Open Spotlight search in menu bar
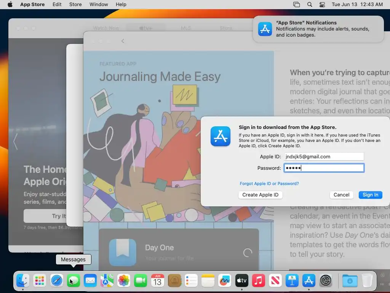Viewport: 390px width, 293px height. tap(310, 5)
